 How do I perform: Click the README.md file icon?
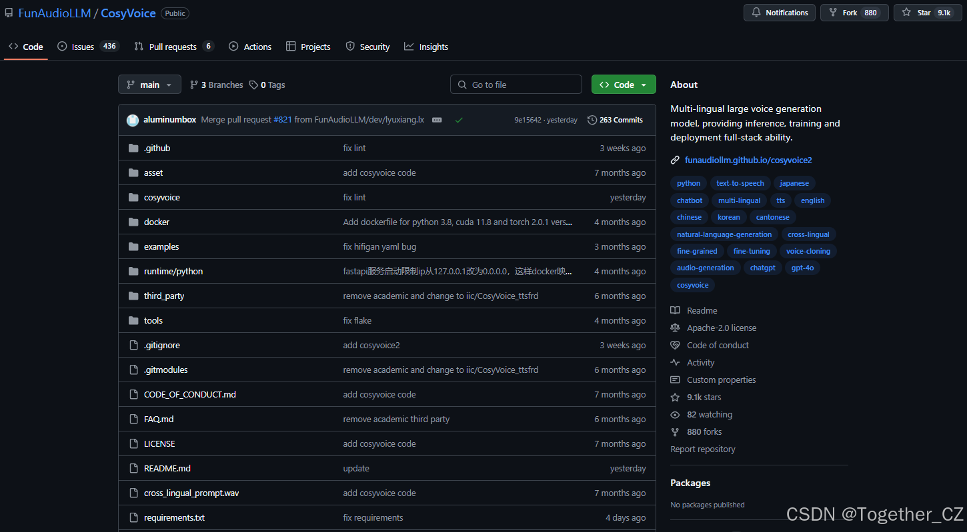pos(133,468)
